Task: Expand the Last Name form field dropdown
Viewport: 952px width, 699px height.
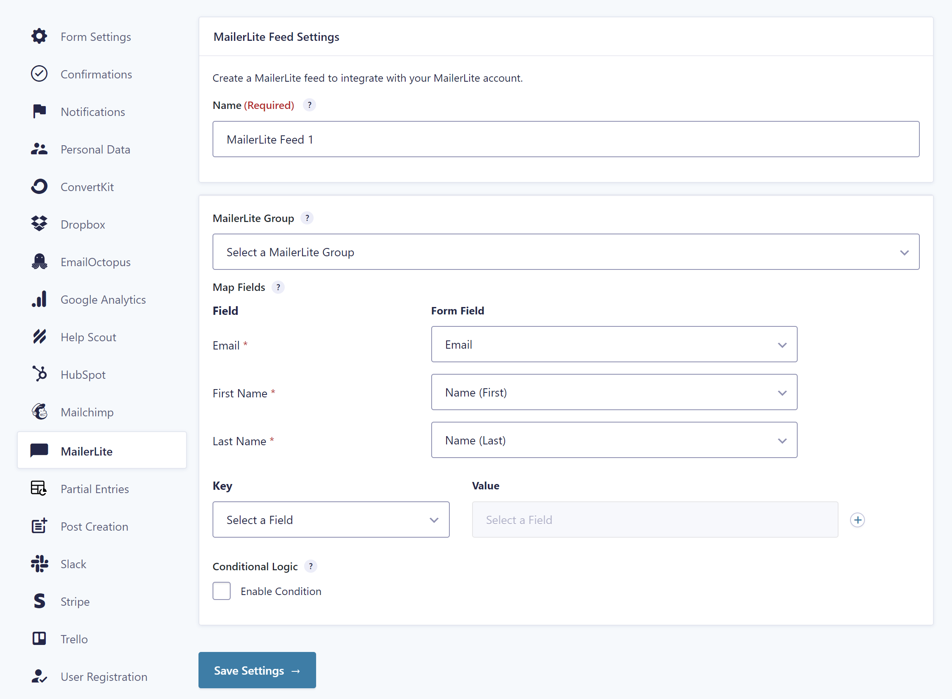Action: tap(782, 440)
